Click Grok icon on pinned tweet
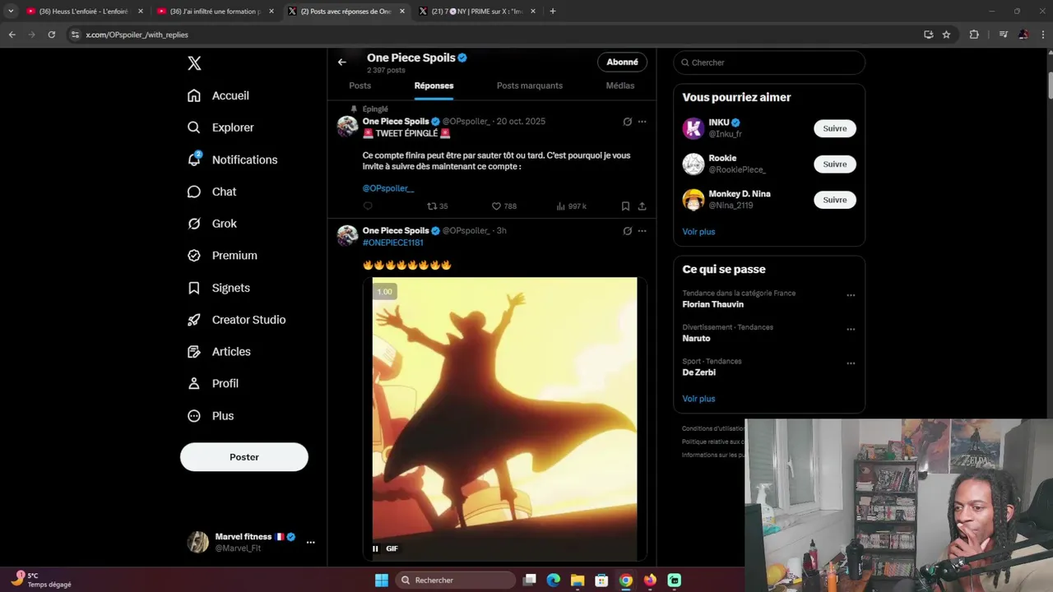Screen dimensions: 1053x592 [627, 122]
